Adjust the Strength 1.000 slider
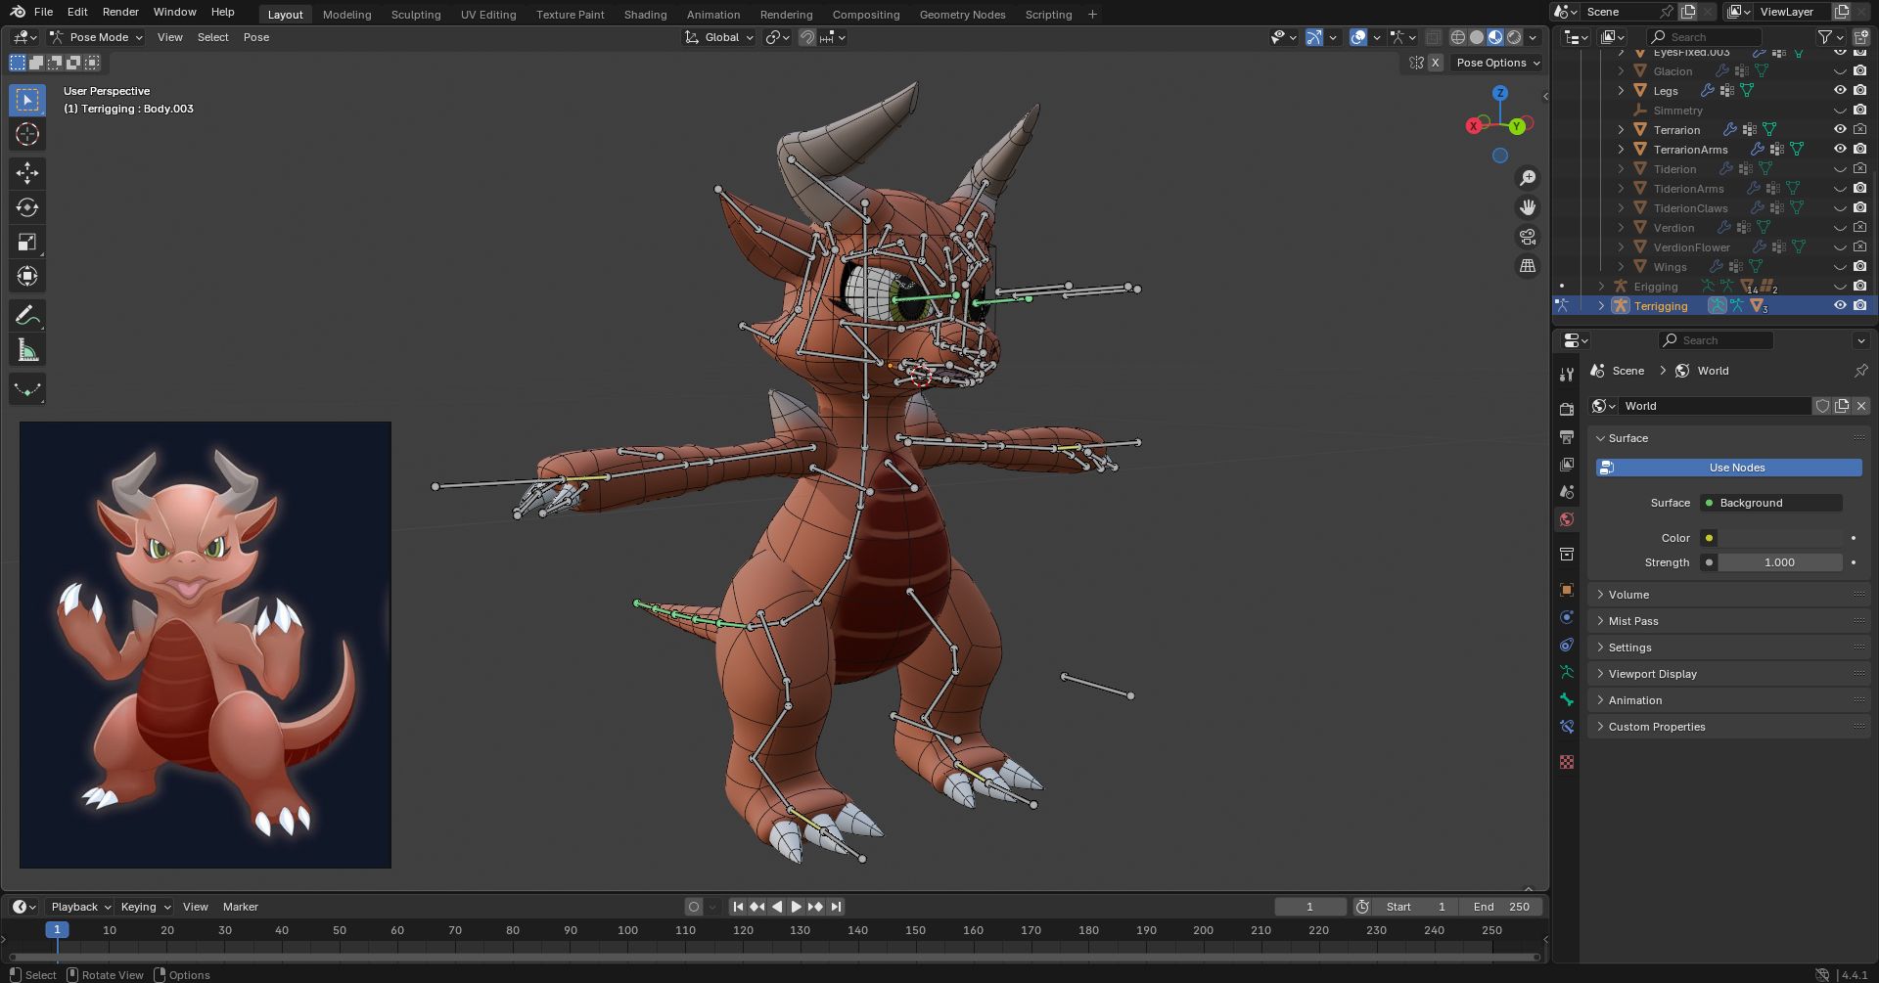 (x=1780, y=562)
